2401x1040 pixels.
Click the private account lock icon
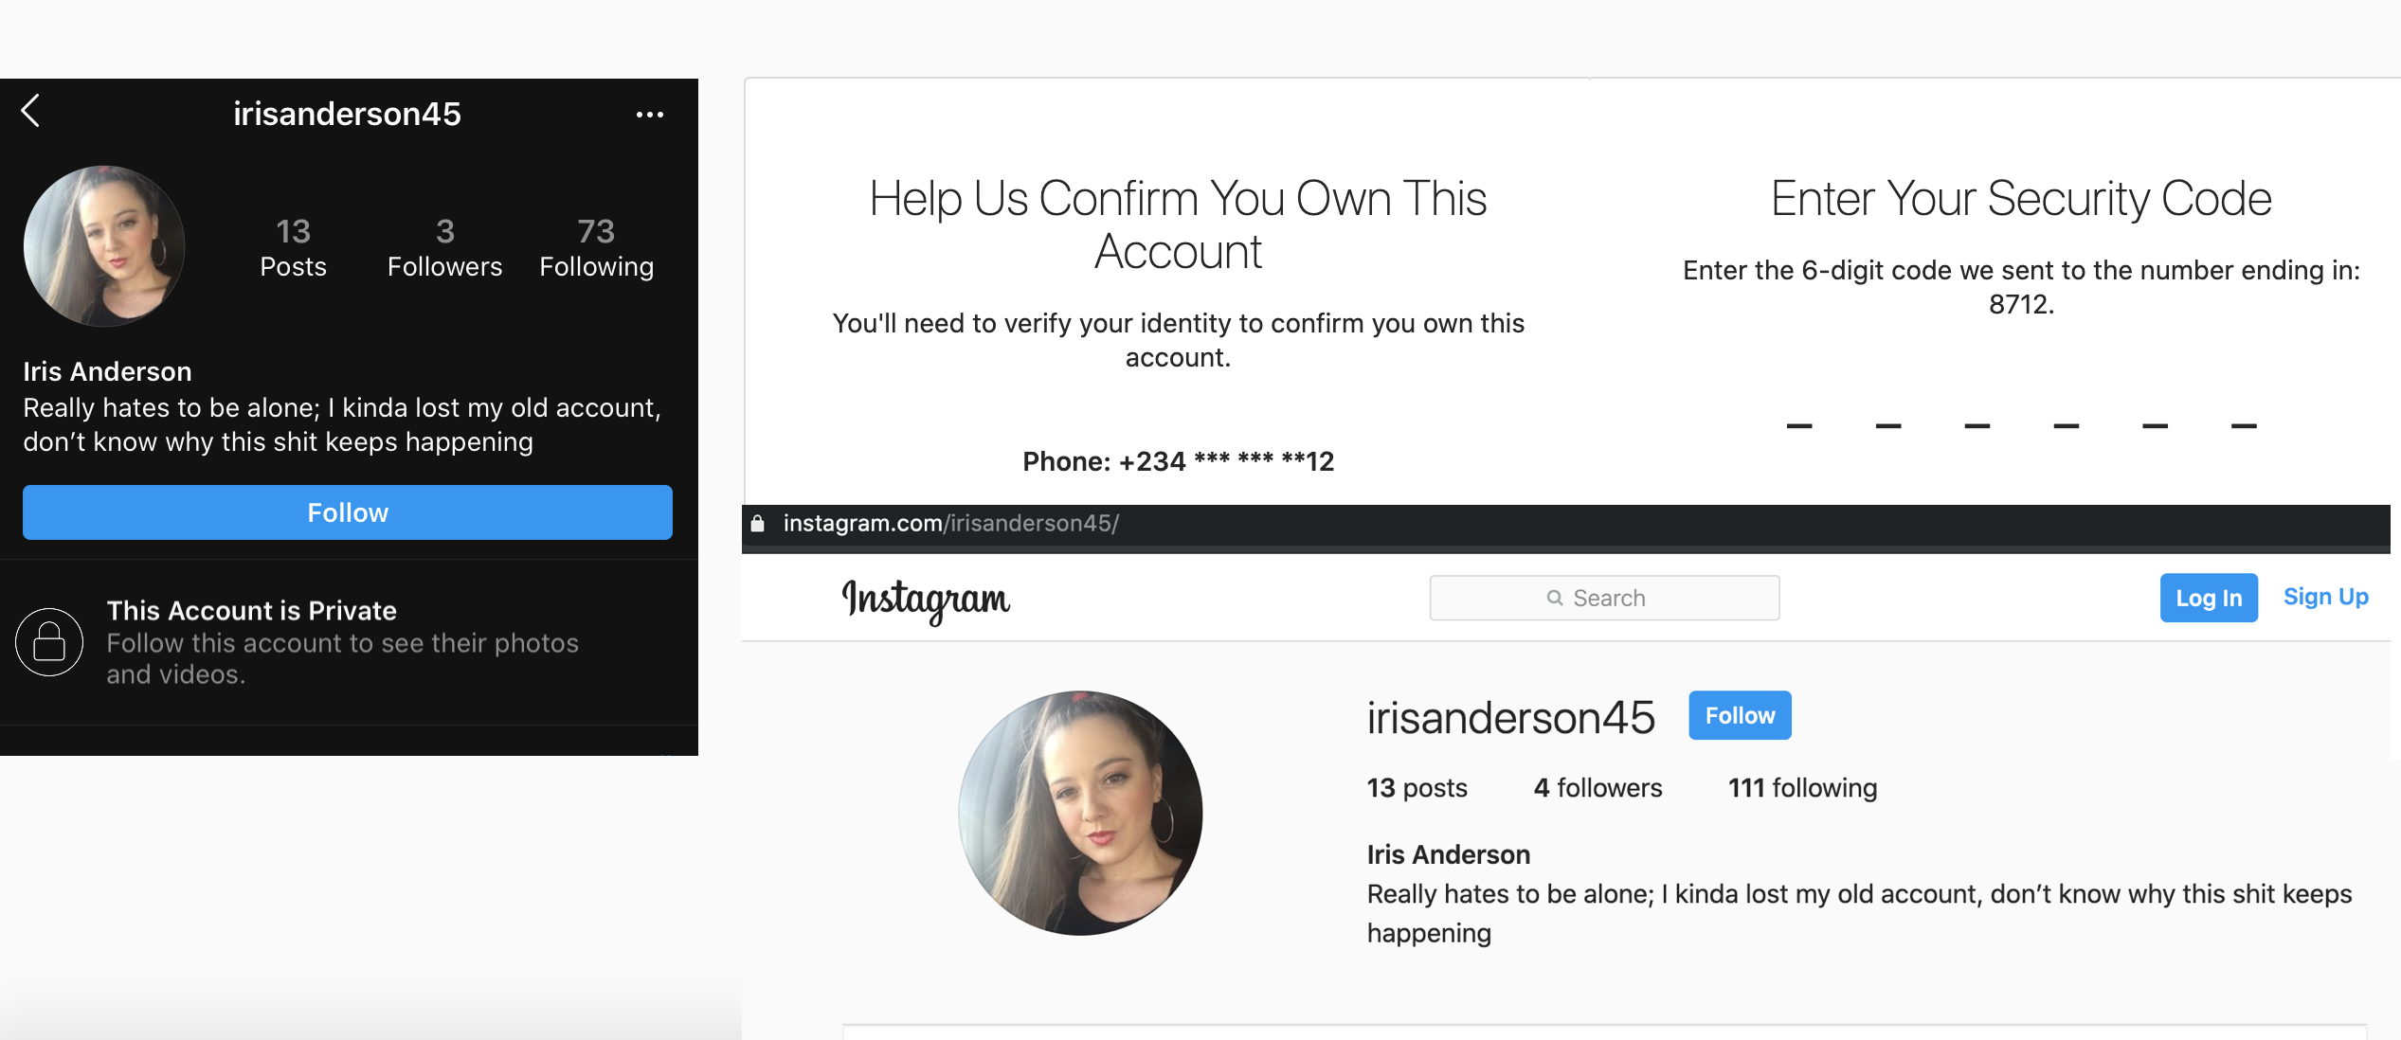click(49, 642)
